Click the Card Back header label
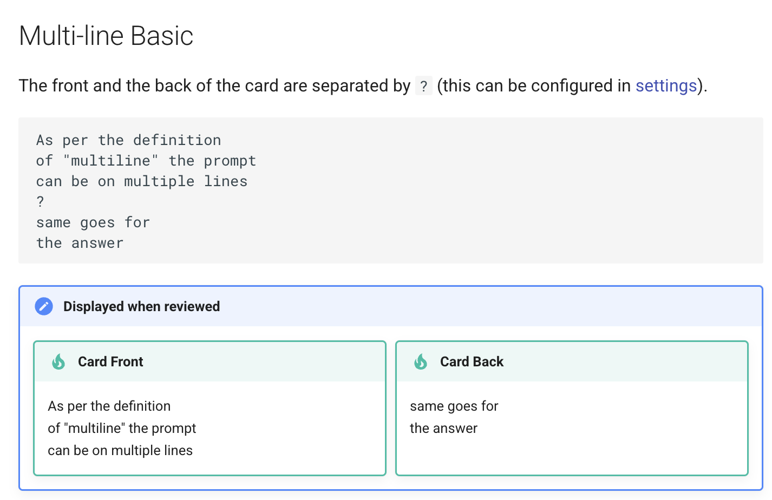The height and width of the screenshot is (500, 772). pos(472,361)
